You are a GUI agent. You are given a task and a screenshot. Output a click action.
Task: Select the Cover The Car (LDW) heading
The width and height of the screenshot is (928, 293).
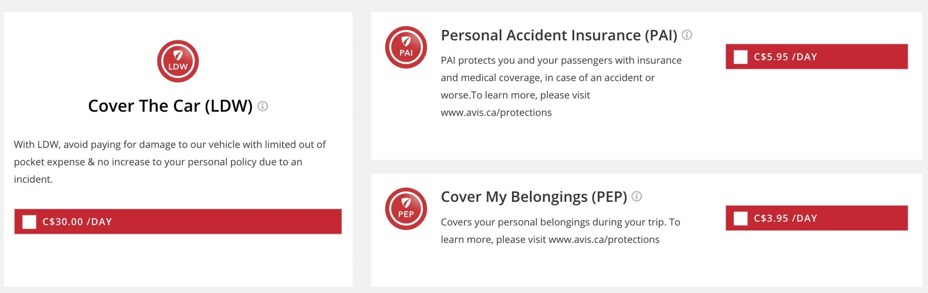pos(170,106)
